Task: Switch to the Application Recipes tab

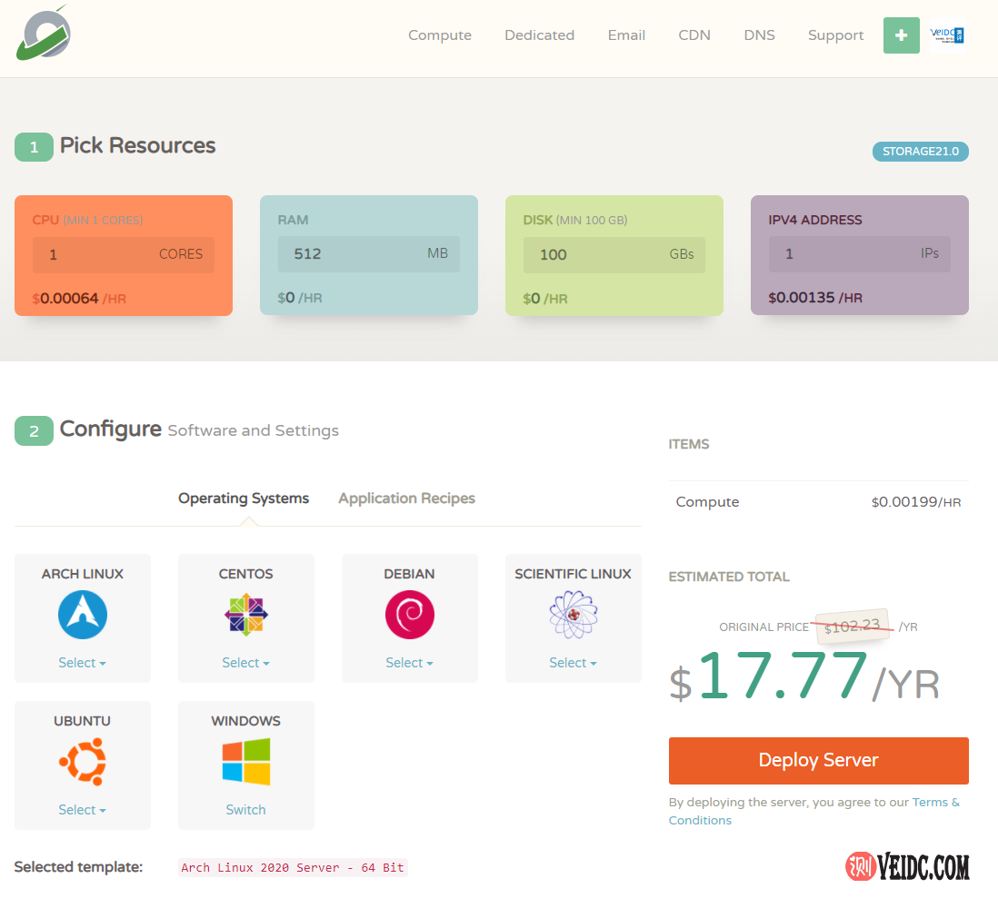Action: (406, 498)
